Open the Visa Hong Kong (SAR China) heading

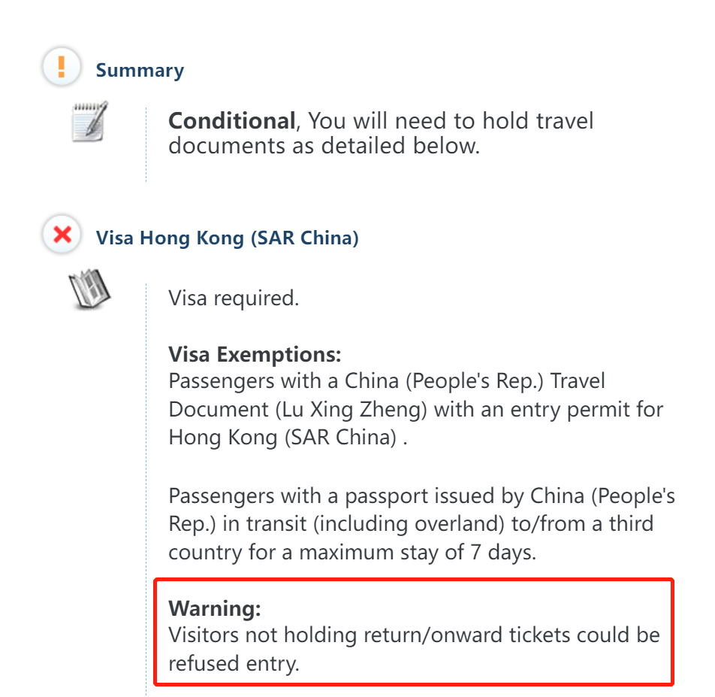point(227,238)
